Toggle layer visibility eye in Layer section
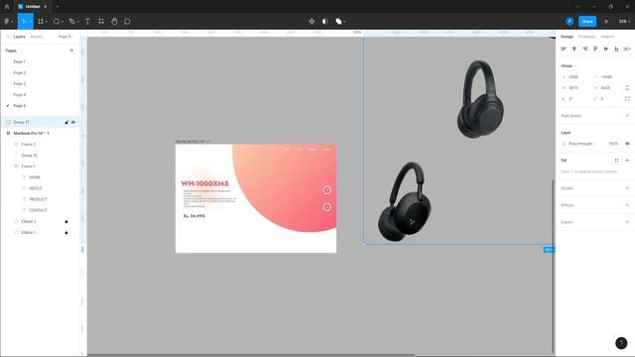This screenshot has width=635, height=357. (627, 144)
